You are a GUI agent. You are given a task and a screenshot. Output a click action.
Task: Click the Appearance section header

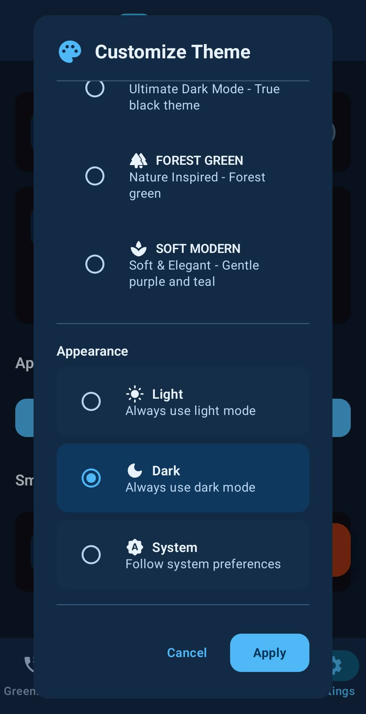point(93,351)
